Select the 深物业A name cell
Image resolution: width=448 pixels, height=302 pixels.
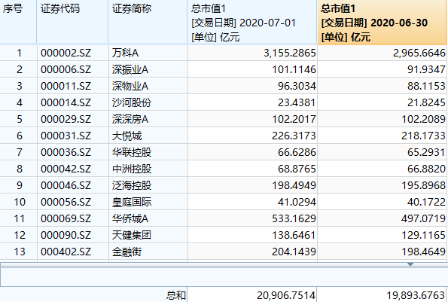[x=148, y=86]
